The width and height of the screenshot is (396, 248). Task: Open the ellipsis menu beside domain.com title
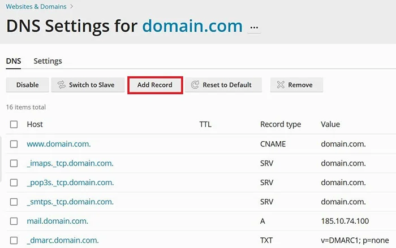[x=254, y=28]
